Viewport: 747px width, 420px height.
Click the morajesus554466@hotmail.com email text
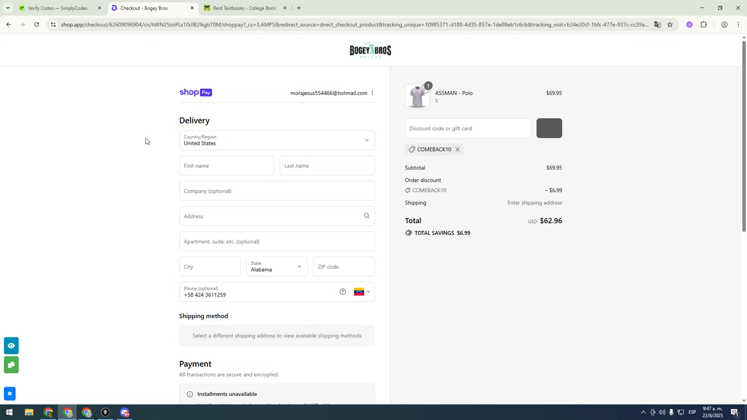(329, 93)
